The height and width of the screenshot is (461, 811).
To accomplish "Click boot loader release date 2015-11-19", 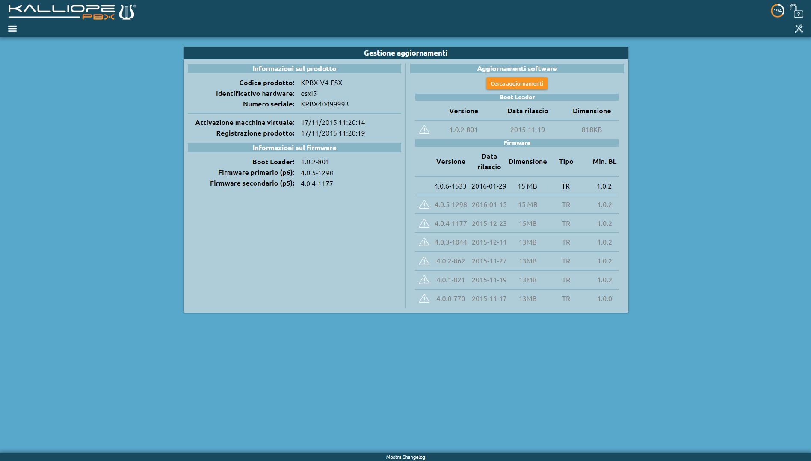I will [x=527, y=130].
